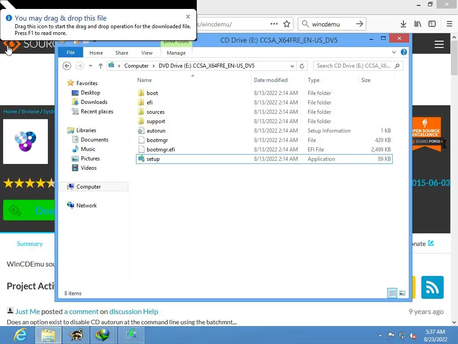Select the support folder icon
The height and width of the screenshot is (344, 458).
click(141, 121)
